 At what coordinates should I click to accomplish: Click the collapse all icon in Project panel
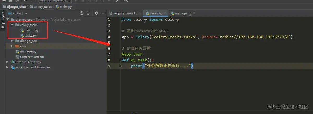click(88, 13)
